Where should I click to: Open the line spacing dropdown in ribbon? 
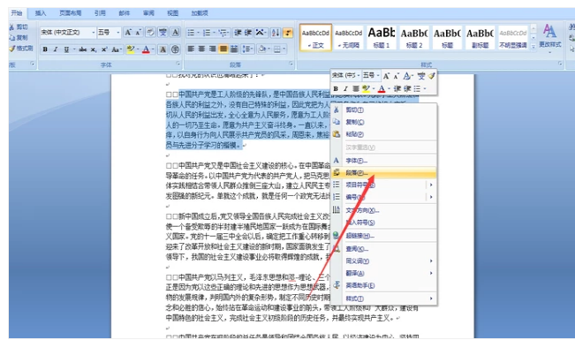click(x=248, y=49)
